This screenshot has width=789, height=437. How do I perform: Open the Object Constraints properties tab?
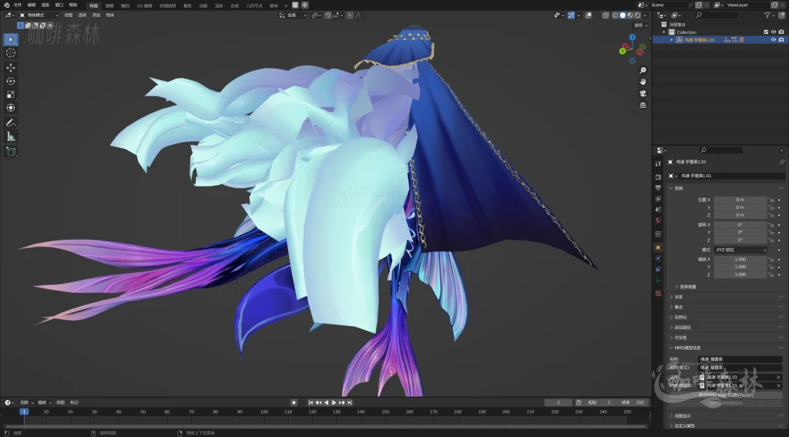tap(658, 269)
